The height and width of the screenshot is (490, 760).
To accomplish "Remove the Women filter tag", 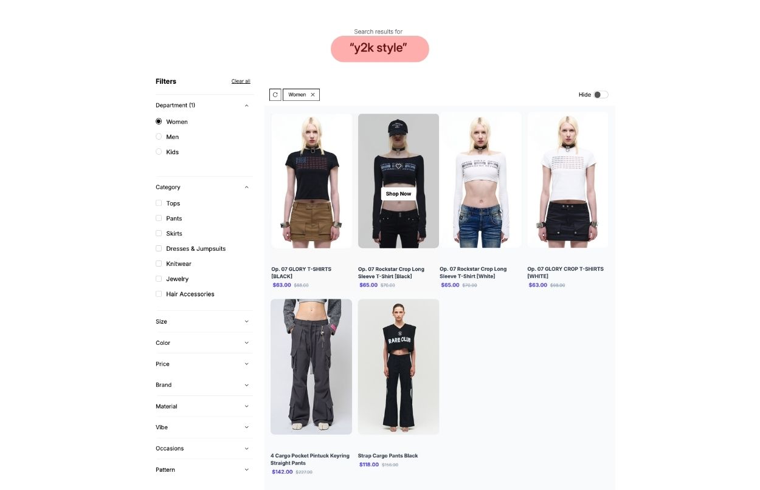I will (313, 95).
